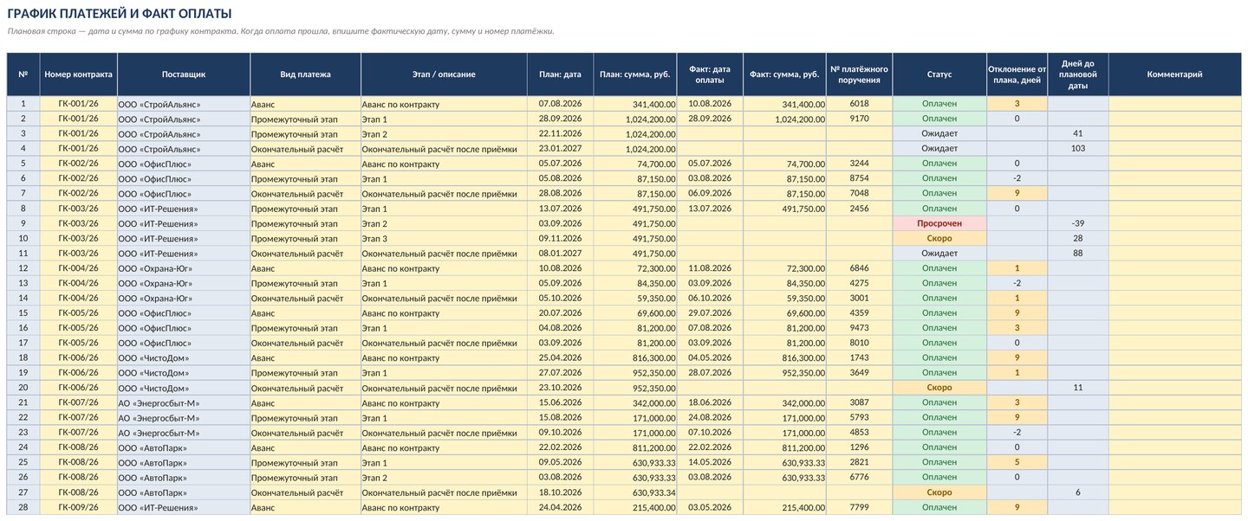Click the plan date 24.04.2026
The image size is (1248, 521).
[x=560, y=507]
